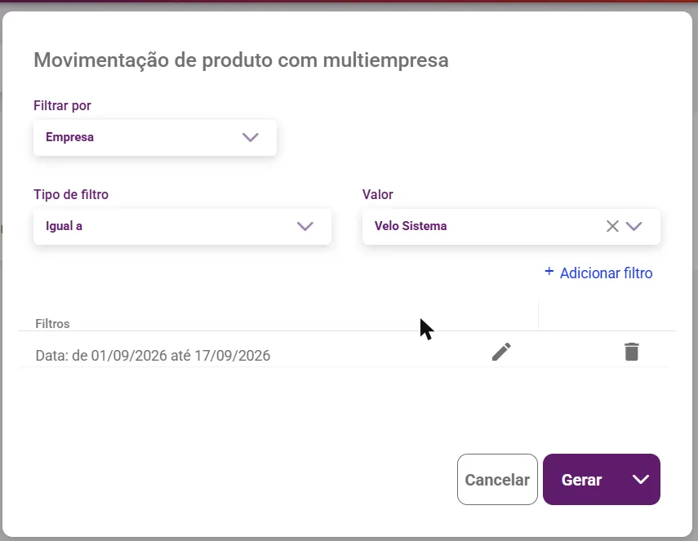This screenshot has height=541, width=698.
Task: Delete the Data filter with trash icon
Action: tap(631, 352)
